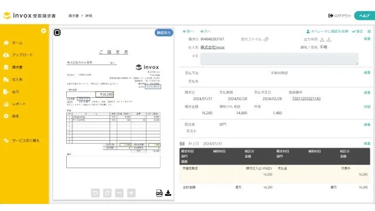Viewport: 375px width, 211px height.
Task: Click the invoice (請求書) document icon in sidebar
Action: point(6,67)
